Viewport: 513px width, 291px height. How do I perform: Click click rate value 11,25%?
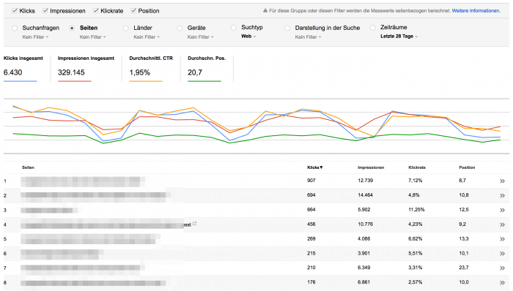416,209
